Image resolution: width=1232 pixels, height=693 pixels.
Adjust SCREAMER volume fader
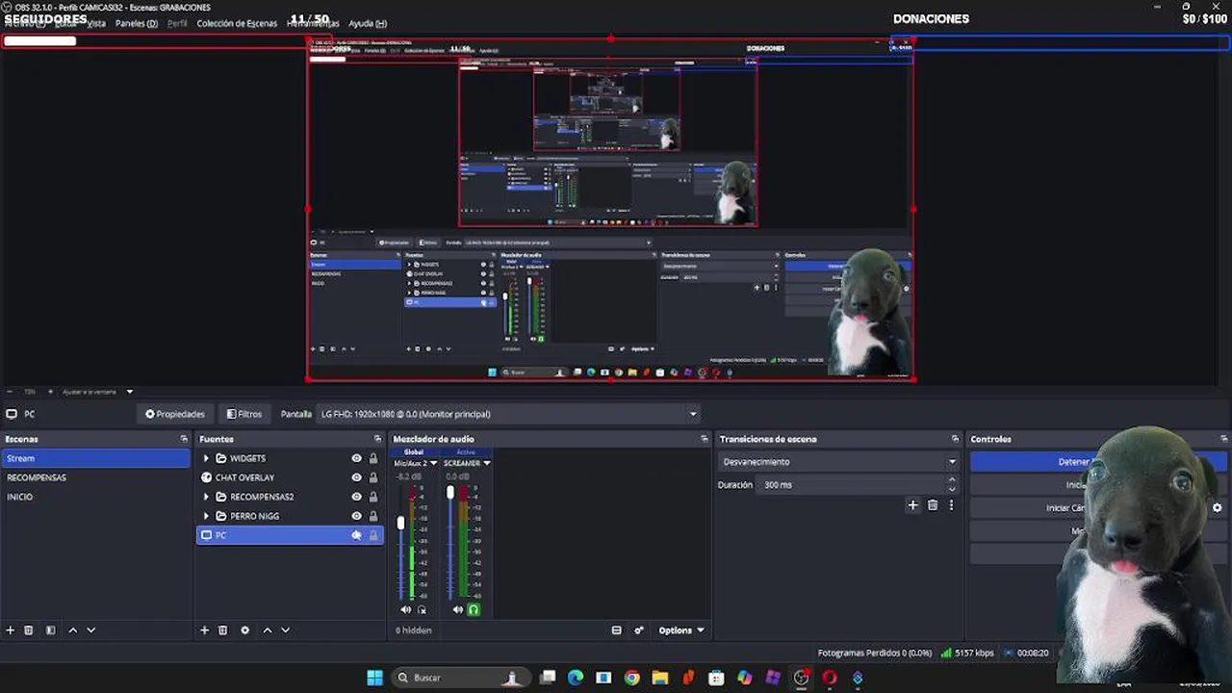click(x=449, y=492)
